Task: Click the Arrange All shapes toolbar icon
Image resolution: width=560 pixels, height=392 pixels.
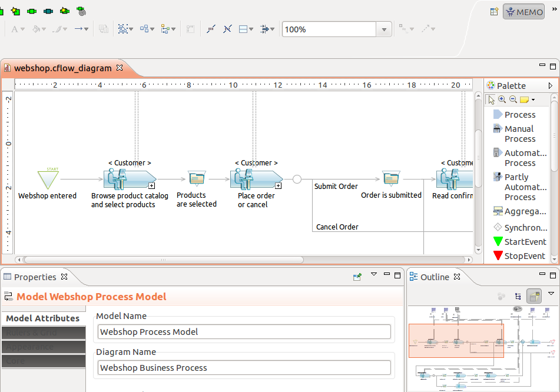Action: [144, 29]
